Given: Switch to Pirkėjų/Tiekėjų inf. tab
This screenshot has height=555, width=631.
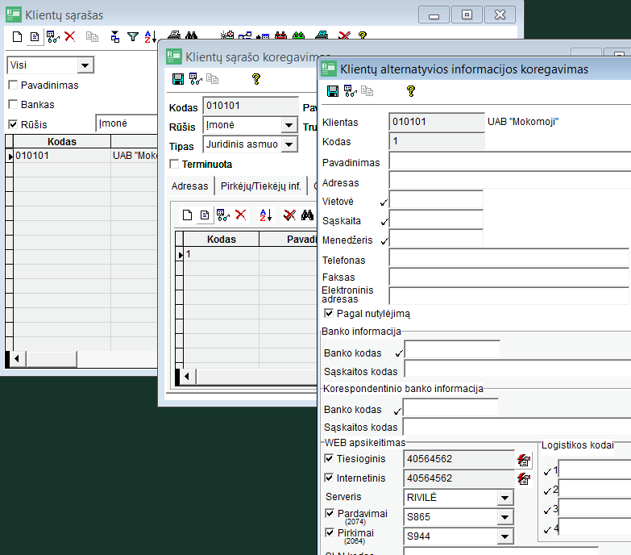Looking at the screenshot, I should tap(261, 186).
